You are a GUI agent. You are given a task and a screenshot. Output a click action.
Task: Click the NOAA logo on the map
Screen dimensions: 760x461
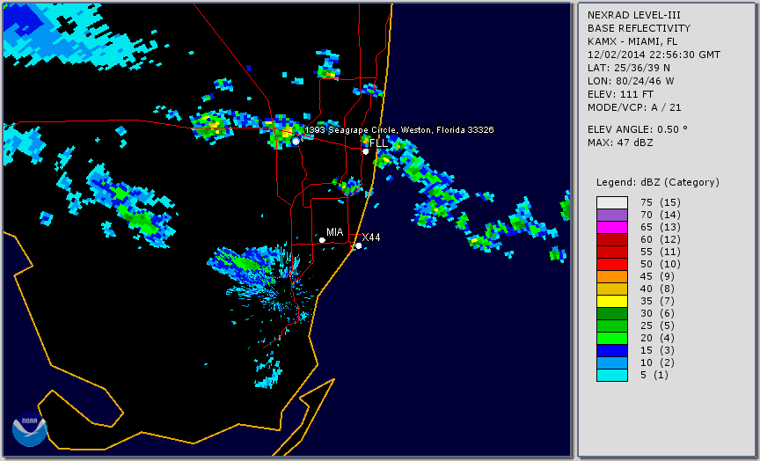click(30, 429)
